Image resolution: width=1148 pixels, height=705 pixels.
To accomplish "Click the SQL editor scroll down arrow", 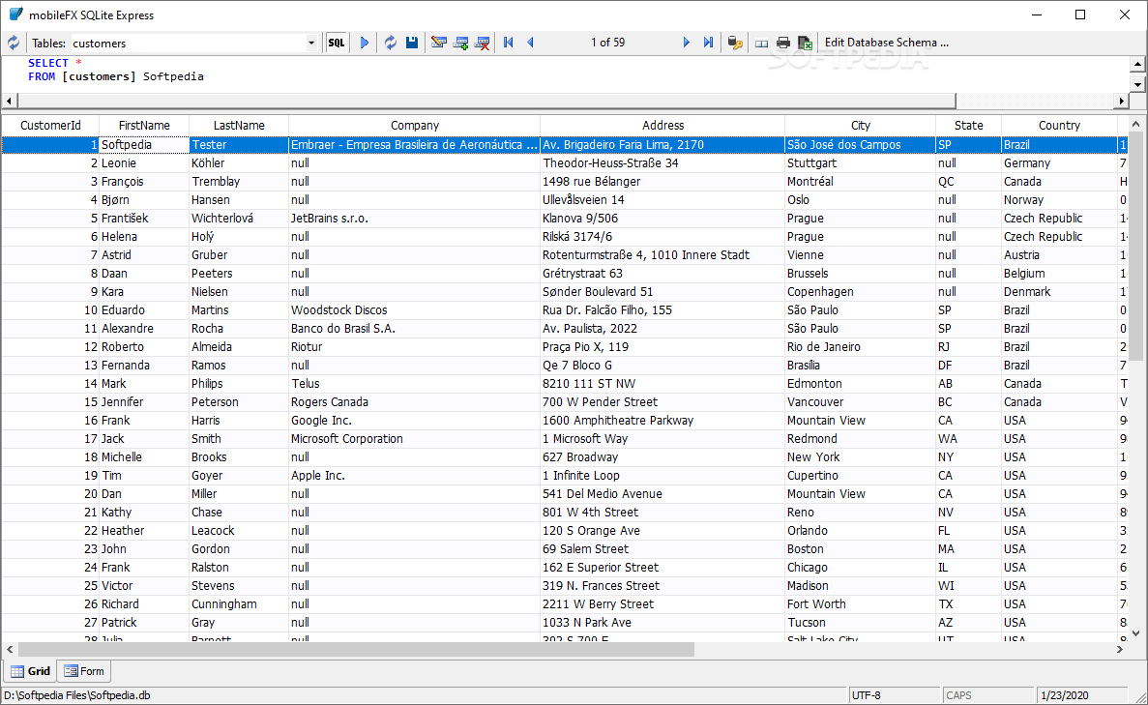I will (x=1137, y=85).
